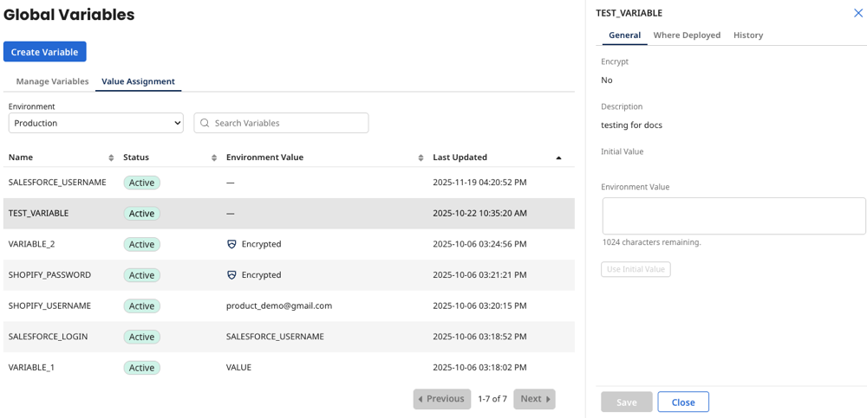Click the Last Updated column header
Image resolution: width=867 pixels, height=418 pixels.
point(460,158)
